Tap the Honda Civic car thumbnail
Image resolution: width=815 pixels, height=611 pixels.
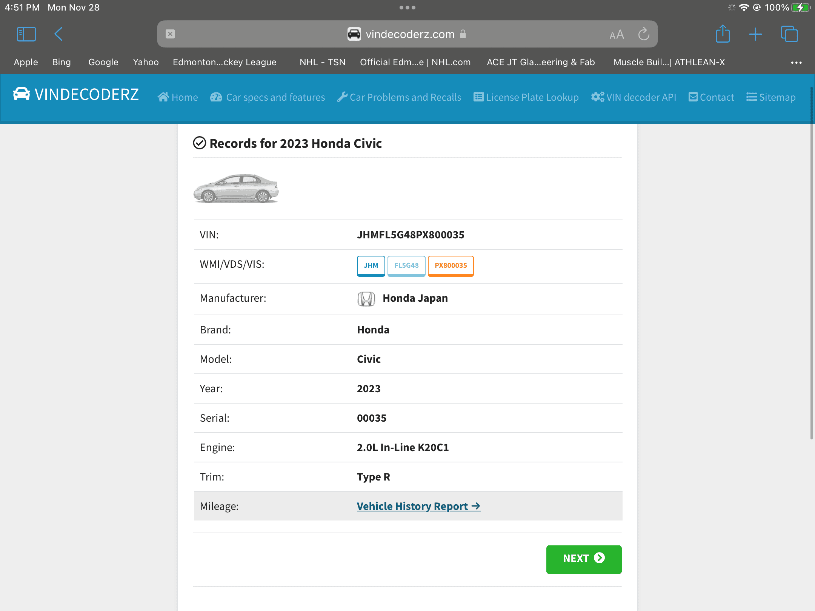pyautogui.click(x=236, y=189)
